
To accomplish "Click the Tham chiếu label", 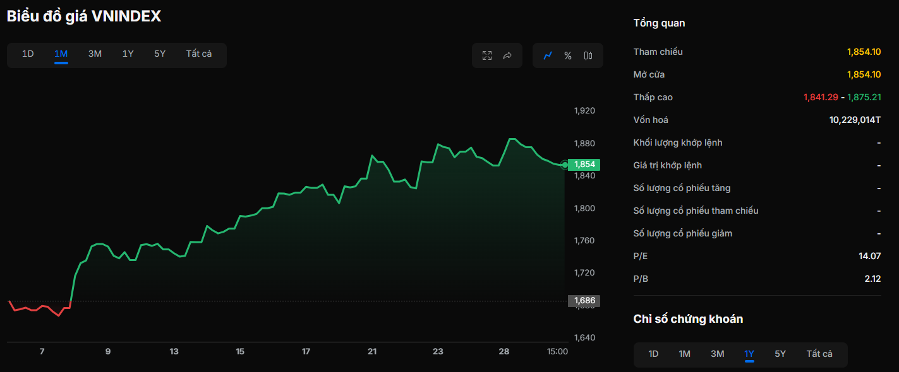I will point(658,52).
